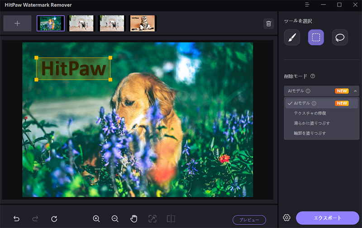Image resolution: width=362 pixels, height=228 pixels.
Task: Choose テクスチャの修復 mode
Action: (310, 113)
